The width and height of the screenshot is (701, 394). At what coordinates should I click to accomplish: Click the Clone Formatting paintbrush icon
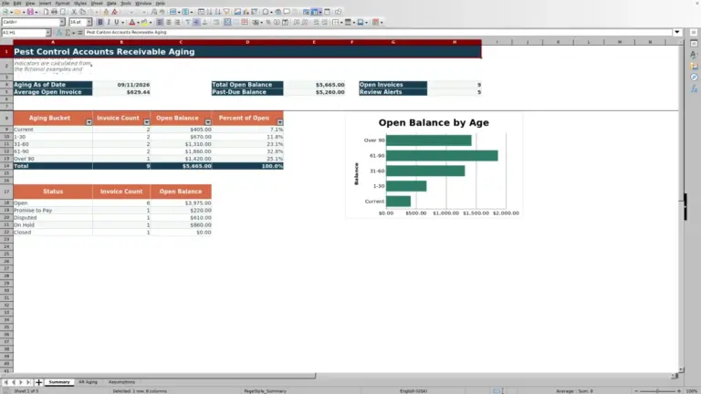pyautogui.click(x=106, y=12)
